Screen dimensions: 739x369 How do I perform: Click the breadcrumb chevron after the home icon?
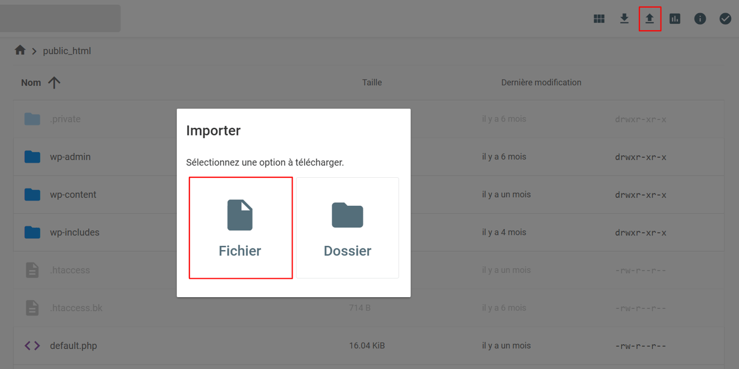click(34, 50)
